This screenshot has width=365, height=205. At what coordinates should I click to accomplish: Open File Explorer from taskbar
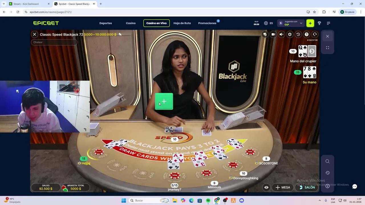pyautogui.click(x=175, y=200)
